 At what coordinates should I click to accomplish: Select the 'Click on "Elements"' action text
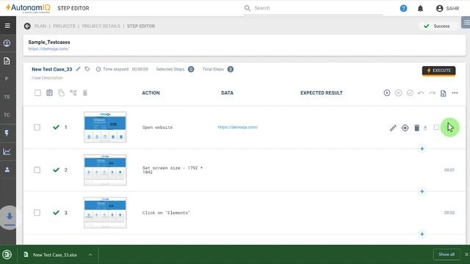pos(166,213)
